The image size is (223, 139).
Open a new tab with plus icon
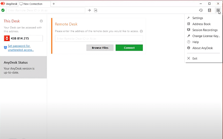pyautogui.click(x=54, y=4)
